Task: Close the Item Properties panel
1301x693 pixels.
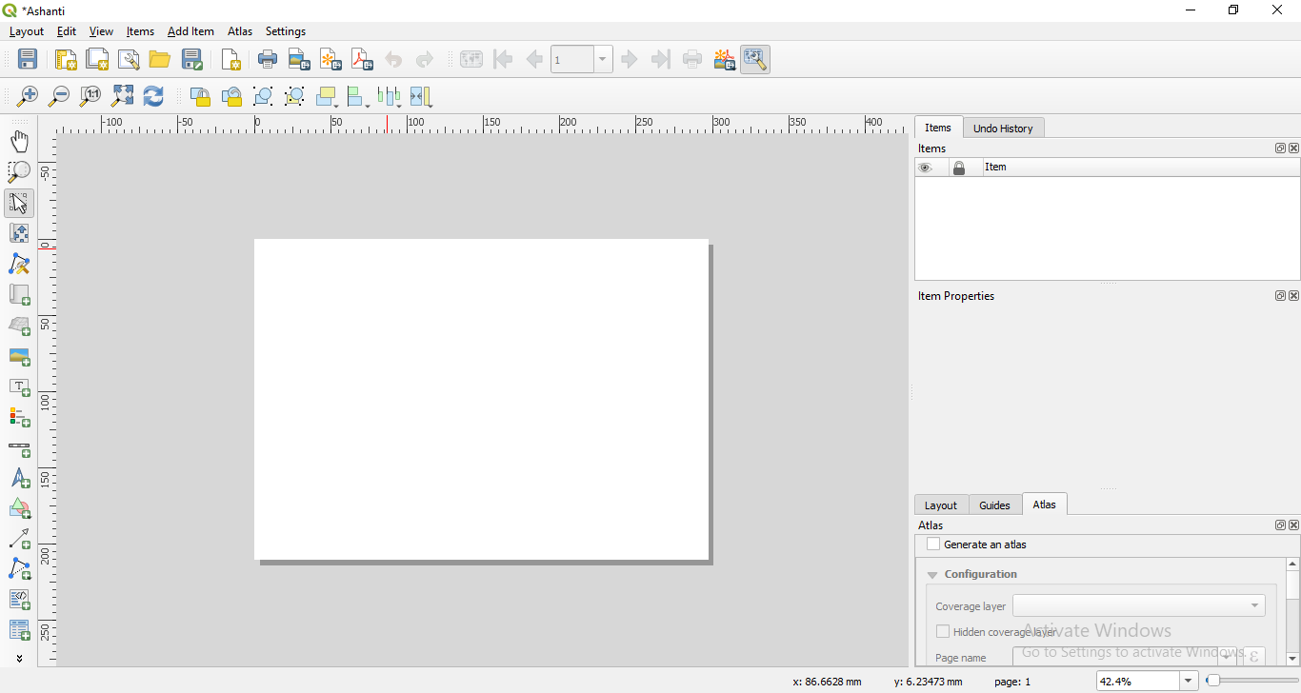Action: pos(1293,296)
